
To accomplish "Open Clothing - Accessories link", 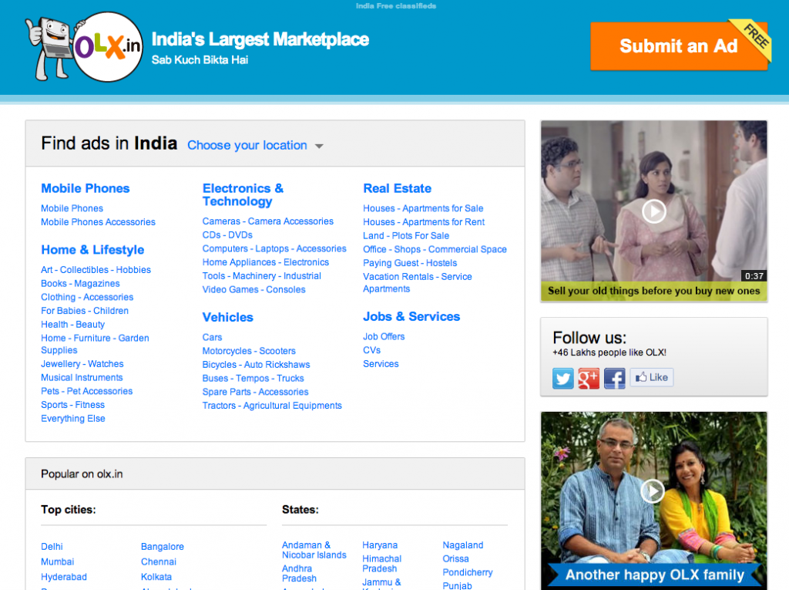I will (x=87, y=297).
